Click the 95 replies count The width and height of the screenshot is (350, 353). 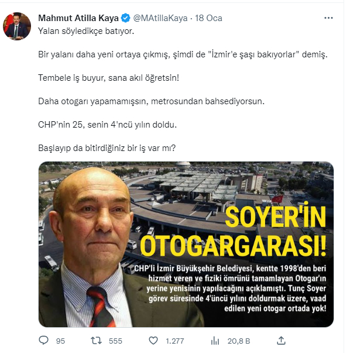coord(60,341)
